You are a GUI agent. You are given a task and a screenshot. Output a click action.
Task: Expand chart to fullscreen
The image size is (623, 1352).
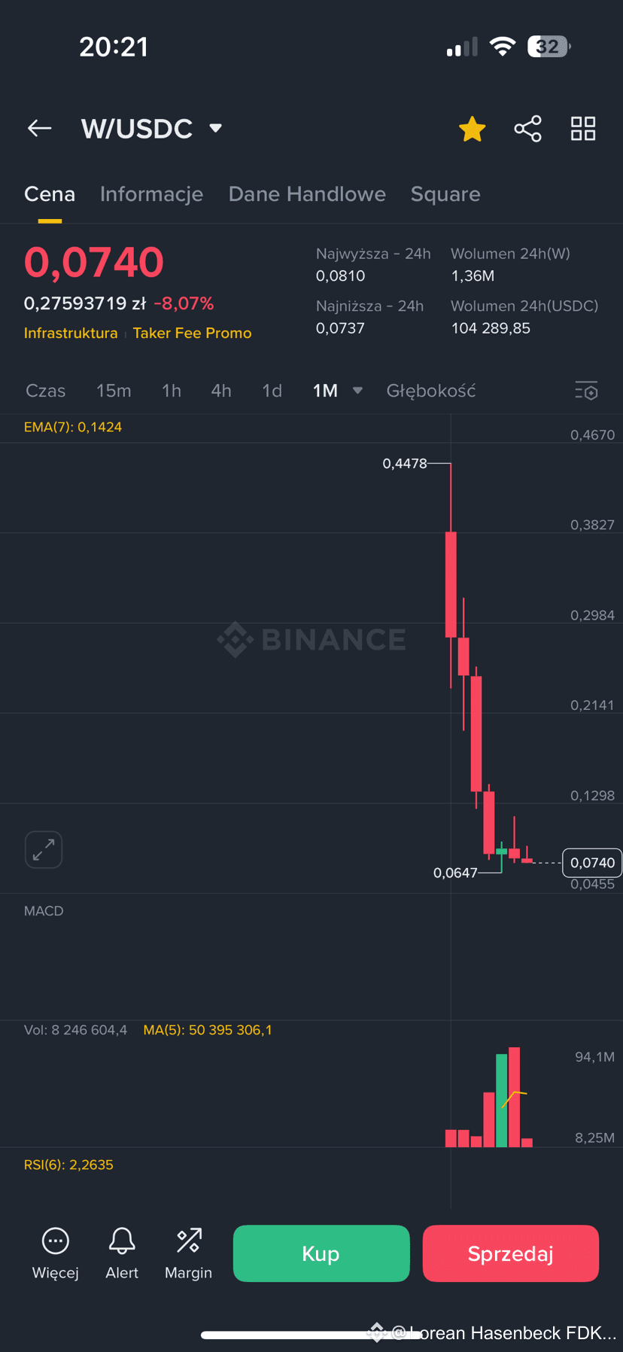point(44,850)
